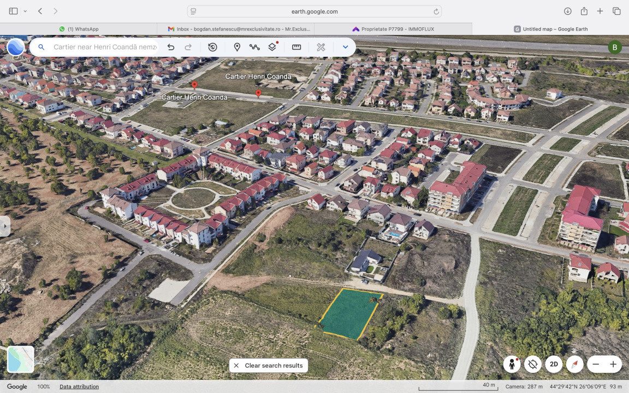
Task: Click Clear search results button
Action: 268,366
